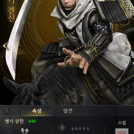Tap the diamond-shaped 총 troop icon

click(x=62, y=128)
